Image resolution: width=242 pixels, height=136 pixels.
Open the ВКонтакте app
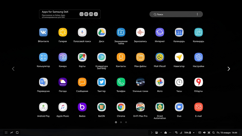coord(43,32)
